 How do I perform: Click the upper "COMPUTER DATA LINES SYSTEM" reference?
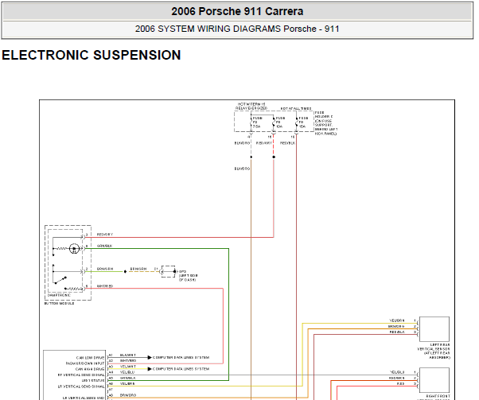tap(181, 357)
